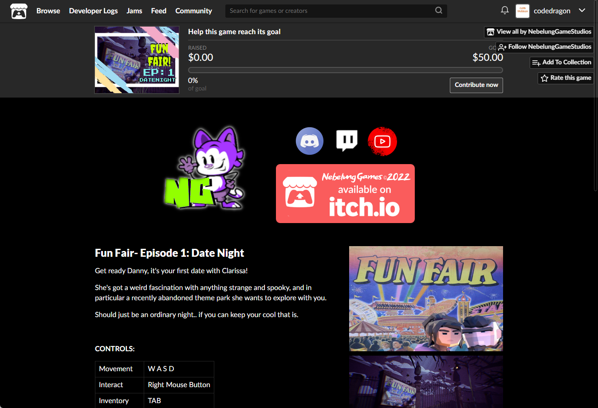Viewport: 598px width, 408px height.
Task: Click the codedragon username
Action: pyautogui.click(x=552, y=11)
